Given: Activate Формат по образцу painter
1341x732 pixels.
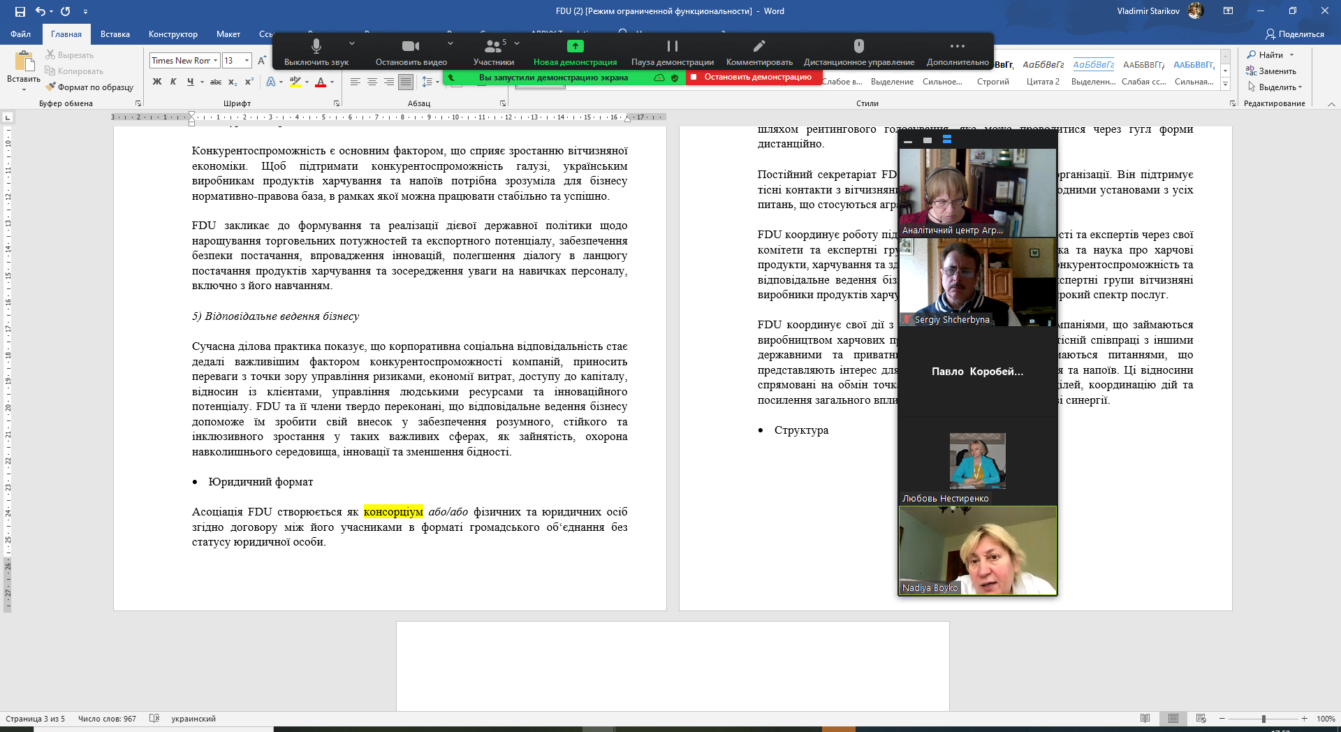Looking at the screenshot, I should click(89, 87).
